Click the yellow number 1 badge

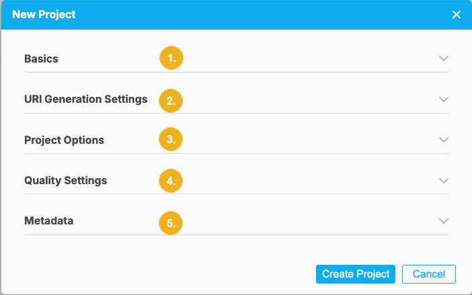click(x=171, y=58)
